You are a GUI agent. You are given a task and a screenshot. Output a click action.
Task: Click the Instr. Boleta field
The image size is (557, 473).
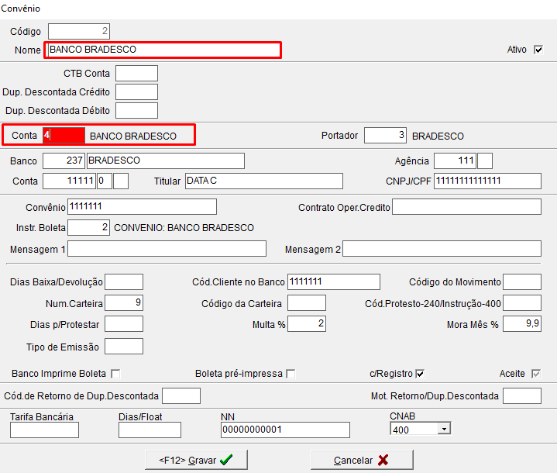(89, 228)
